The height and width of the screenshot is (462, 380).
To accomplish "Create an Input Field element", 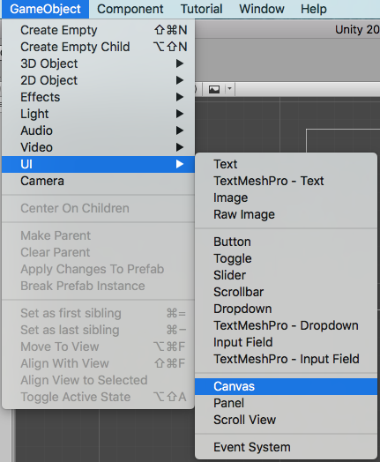I will click(x=286, y=342).
